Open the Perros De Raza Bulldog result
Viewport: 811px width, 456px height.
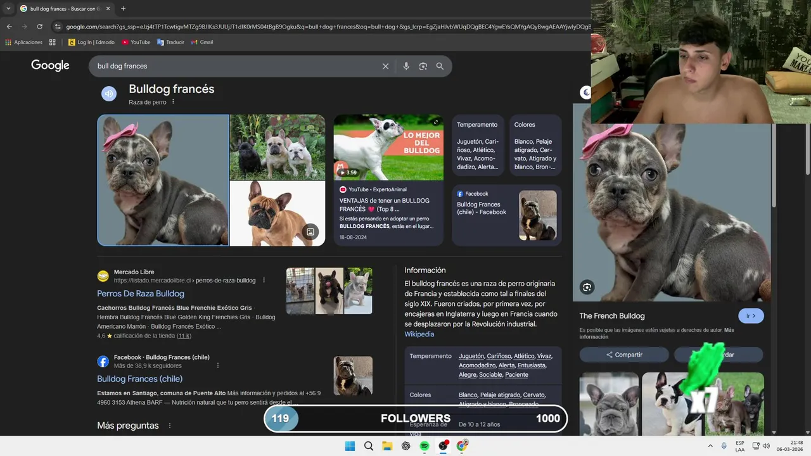click(x=141, y=294)
